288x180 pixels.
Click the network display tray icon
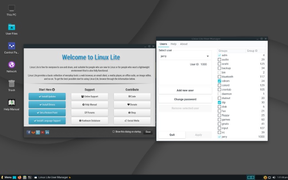(x=269, y=177)
